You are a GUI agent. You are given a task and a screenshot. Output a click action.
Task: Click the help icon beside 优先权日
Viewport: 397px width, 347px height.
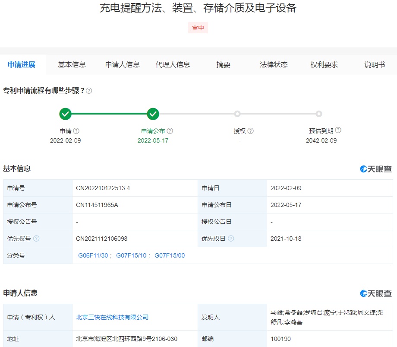[x=231, y=239]
